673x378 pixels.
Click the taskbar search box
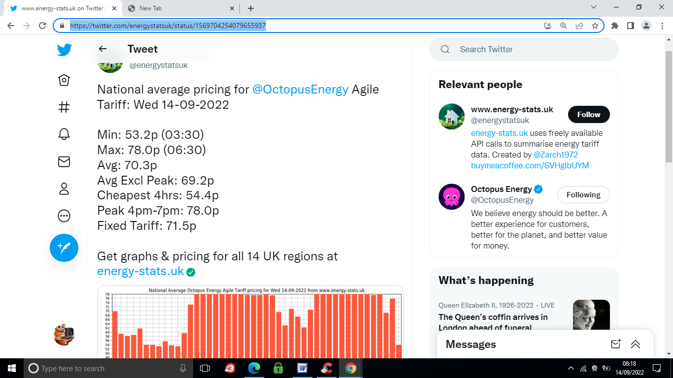point(108,368)
